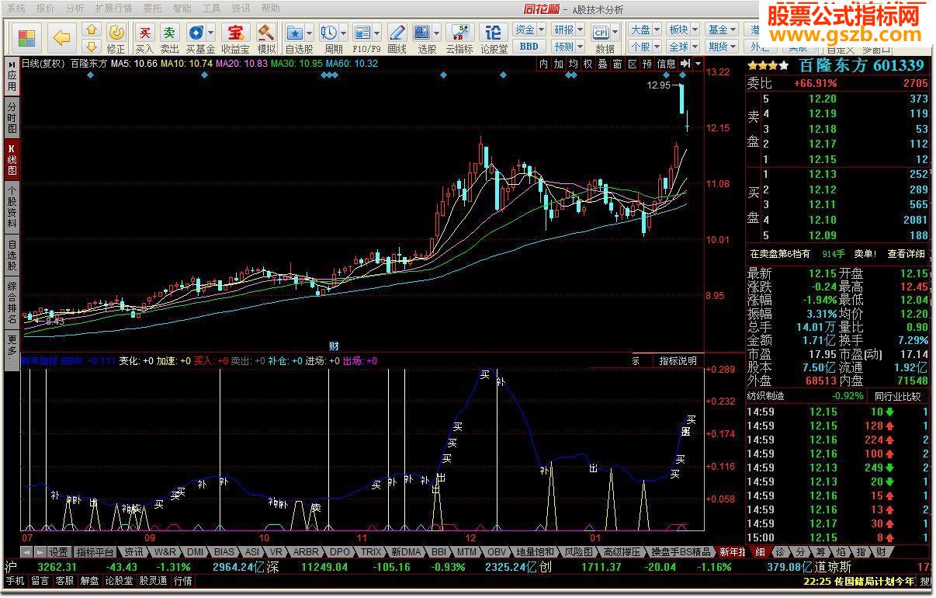Viewport: 936px width, 598px height.
Task: Click the 查看详细 link
Action: coord(906,254)
